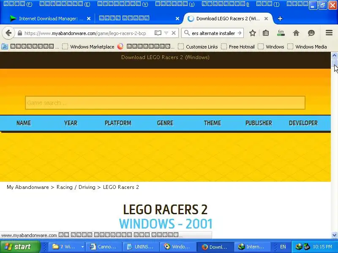Click the page scrollbar up arrow

(334, 56)
